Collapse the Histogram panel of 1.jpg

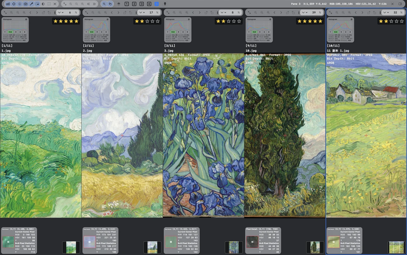25,19
